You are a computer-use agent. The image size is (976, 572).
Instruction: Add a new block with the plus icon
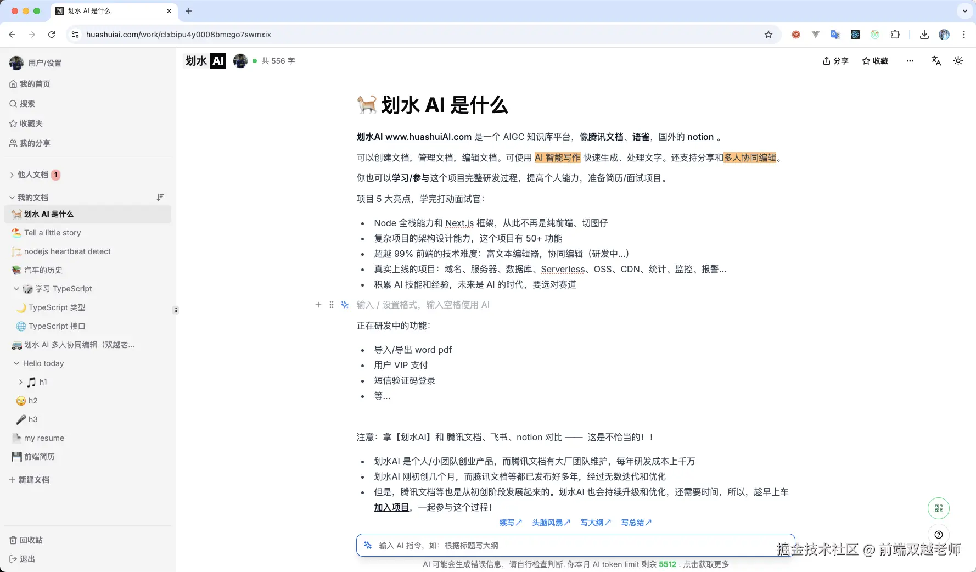(x=318, y=305)
